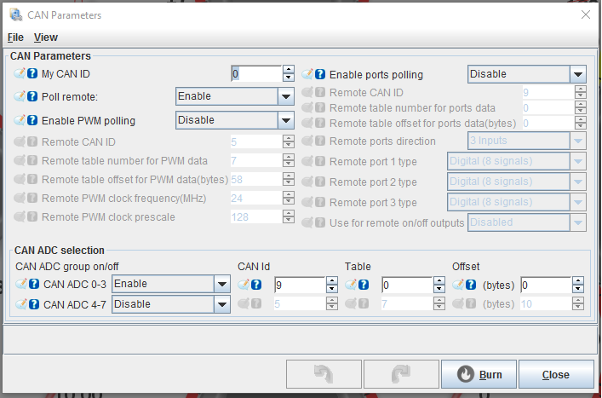Expand the Enable PWM polling dropdown
Screen dimensions: 602x398
285,120
